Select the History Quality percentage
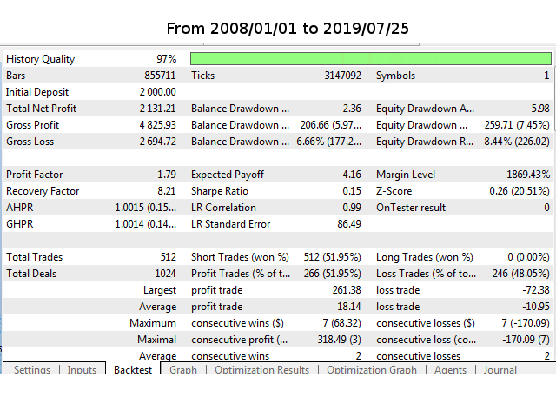This screenshot has width=556, height=417. (167, 59)
